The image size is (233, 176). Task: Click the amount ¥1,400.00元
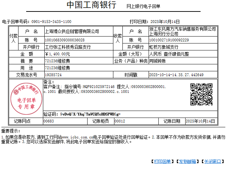[58, 54]
